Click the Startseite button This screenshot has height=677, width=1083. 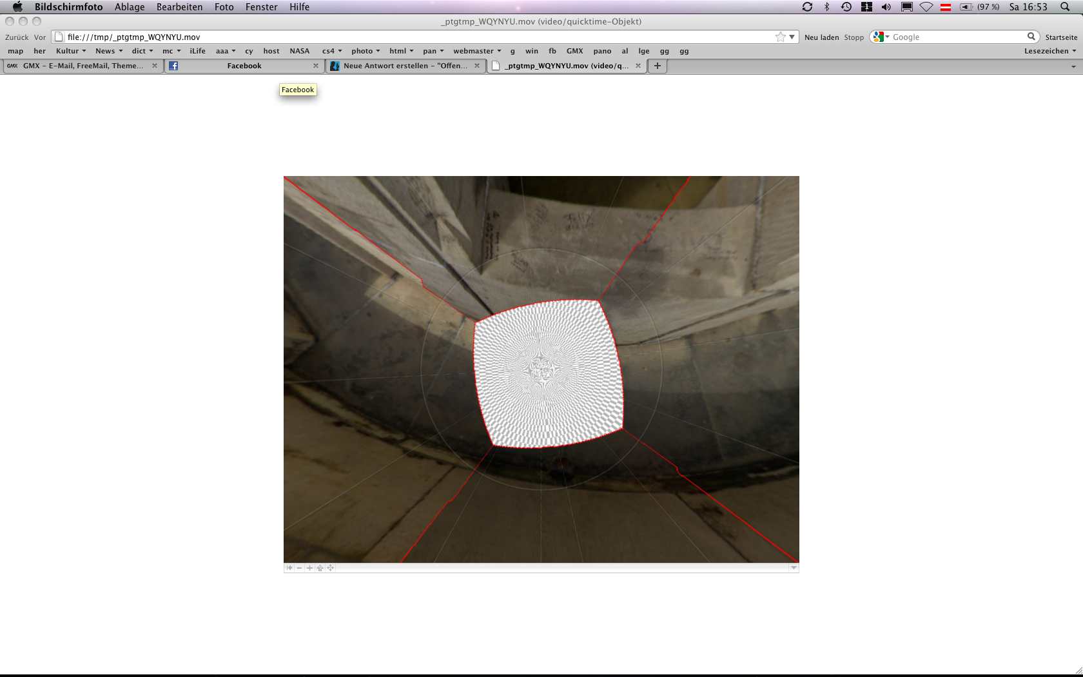(x=1061, y=37)
